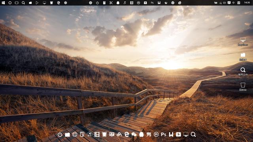Launch the scissors snipping tool
This screenshot has width=253, height=142.
pos(111,3)
